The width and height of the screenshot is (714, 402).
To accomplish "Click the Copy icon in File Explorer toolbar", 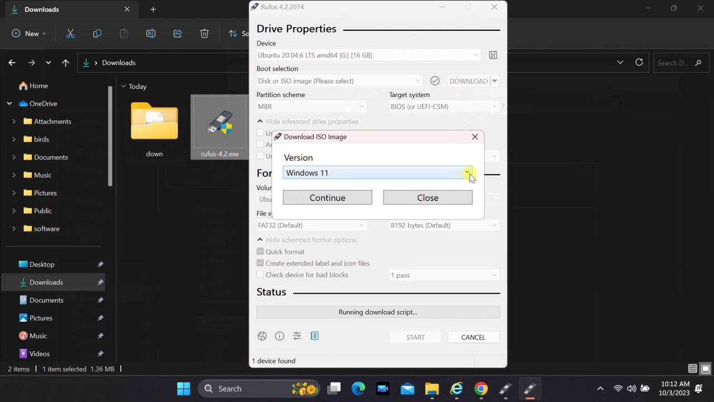I will click(97, 33).
